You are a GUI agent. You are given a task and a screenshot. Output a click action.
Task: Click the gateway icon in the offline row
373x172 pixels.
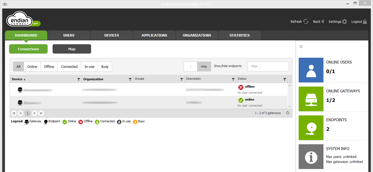20,90
